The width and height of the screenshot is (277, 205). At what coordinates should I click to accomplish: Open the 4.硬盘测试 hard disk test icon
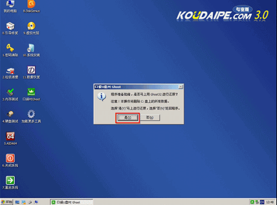coord(10,117)
